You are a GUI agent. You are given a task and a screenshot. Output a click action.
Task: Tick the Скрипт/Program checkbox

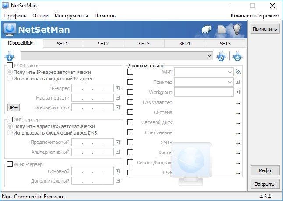(x=130, y=163)
